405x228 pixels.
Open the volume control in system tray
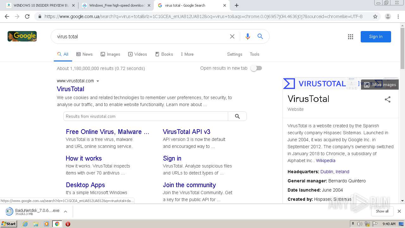click(360, 224)
